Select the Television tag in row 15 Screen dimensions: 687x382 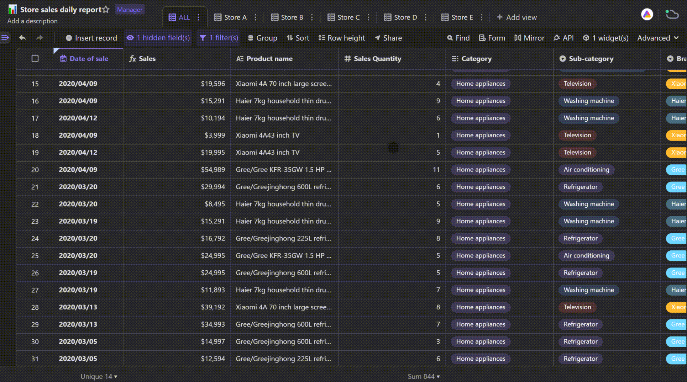(x=577, y=84)
